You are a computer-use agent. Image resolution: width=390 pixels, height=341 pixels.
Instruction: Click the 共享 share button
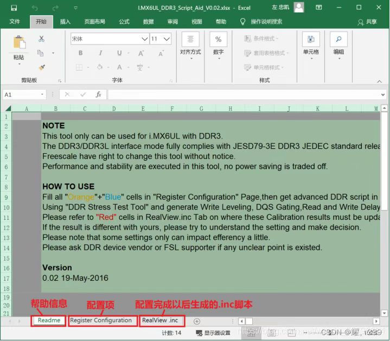tap(367, 22)
